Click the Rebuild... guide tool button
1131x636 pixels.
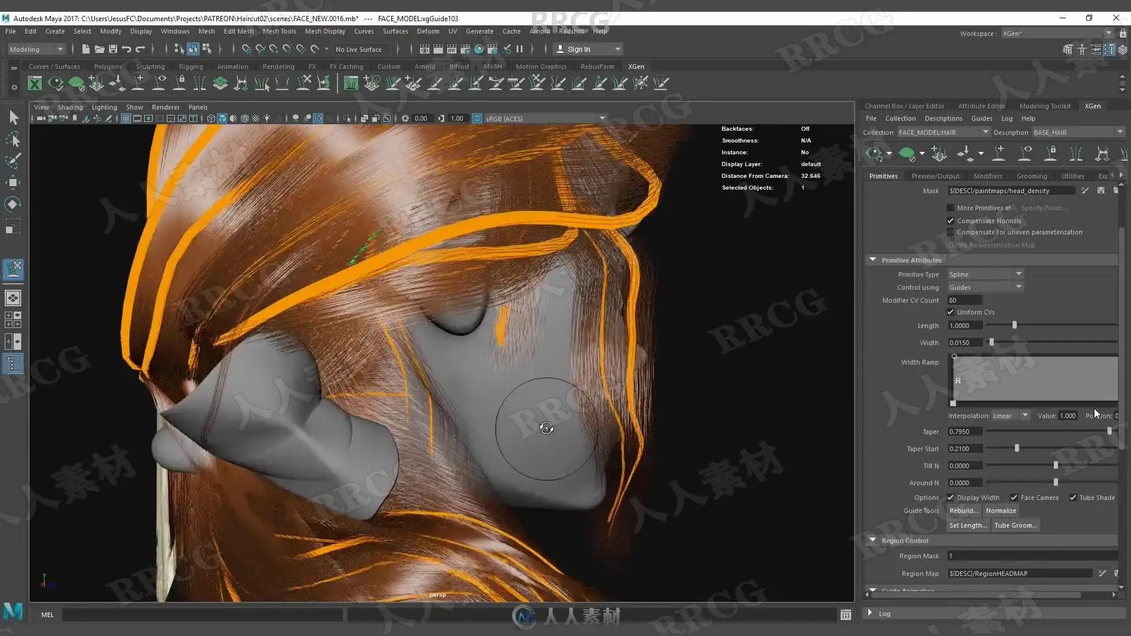tap(964, 511)
